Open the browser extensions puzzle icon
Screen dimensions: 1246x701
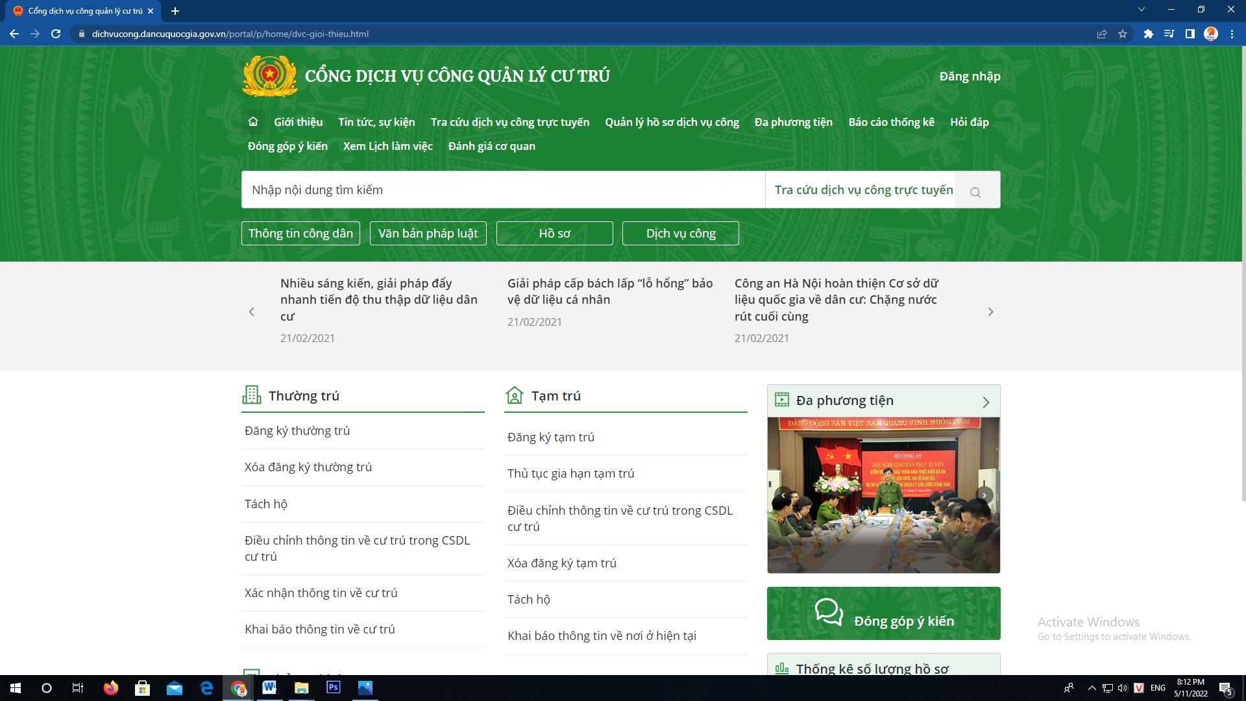[1148, 34]
